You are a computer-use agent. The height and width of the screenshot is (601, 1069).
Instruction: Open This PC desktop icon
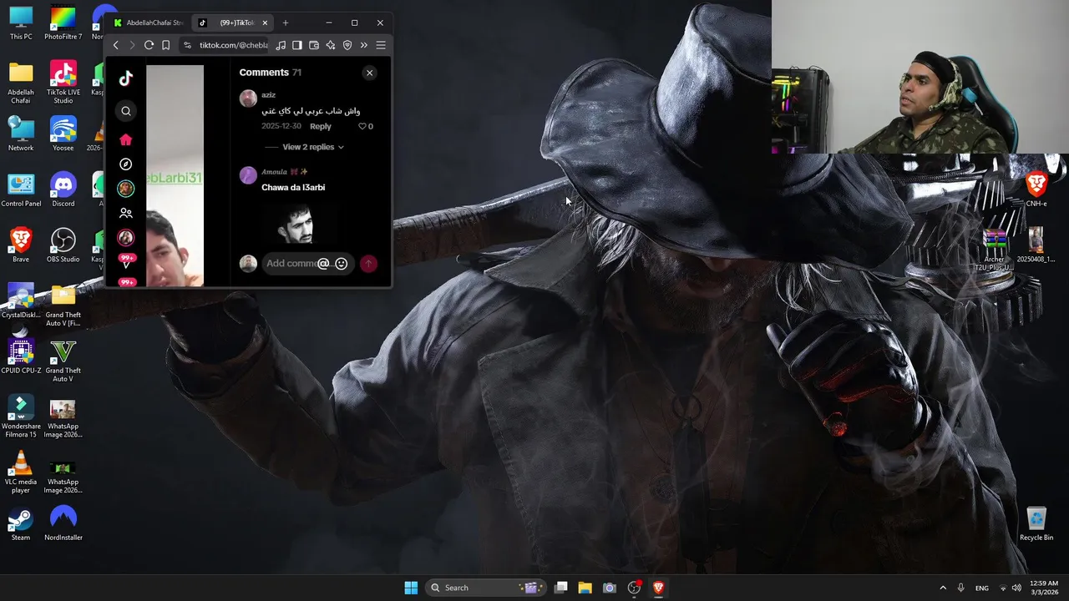coord(21,23)
